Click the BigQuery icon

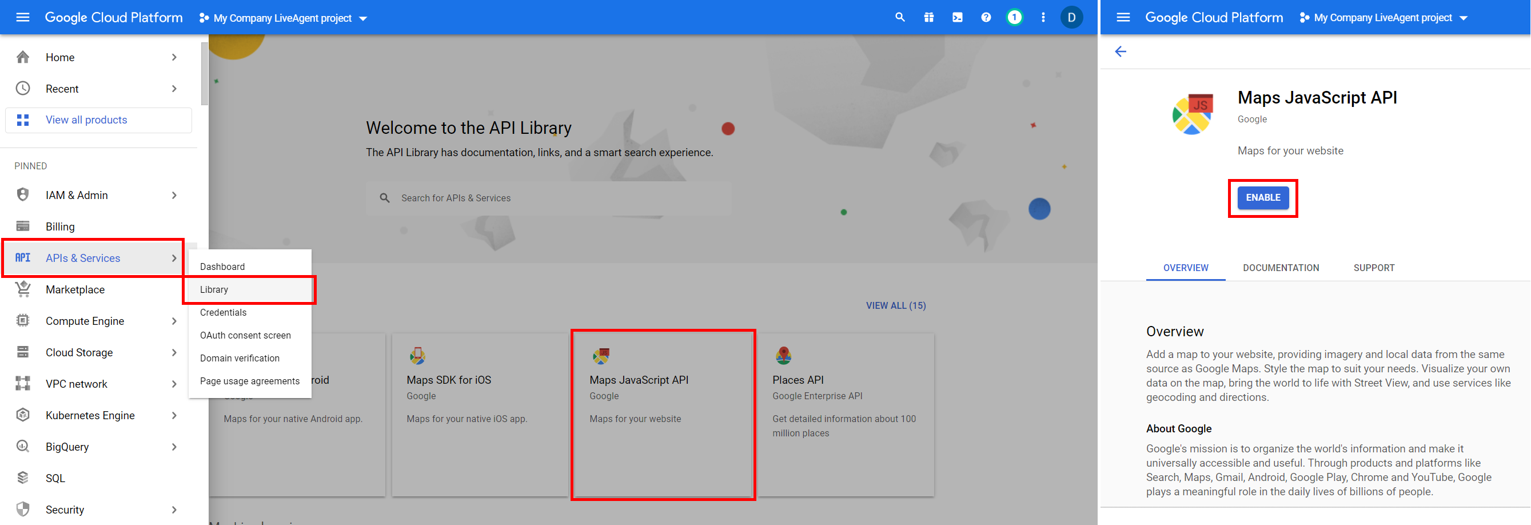tap(23, 447)
